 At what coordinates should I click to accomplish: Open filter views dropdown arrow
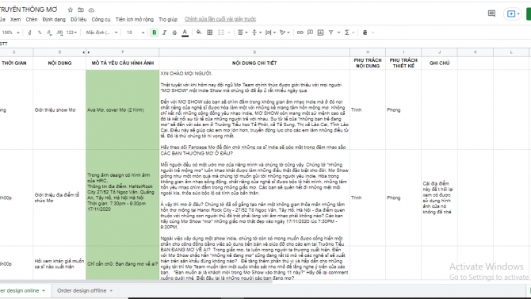coord(338,33)
